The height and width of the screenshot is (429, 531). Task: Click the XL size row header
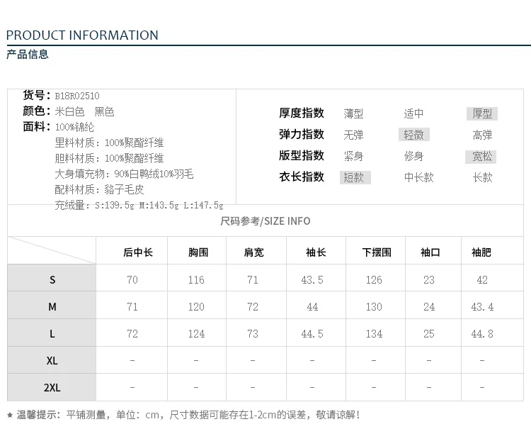52,360
